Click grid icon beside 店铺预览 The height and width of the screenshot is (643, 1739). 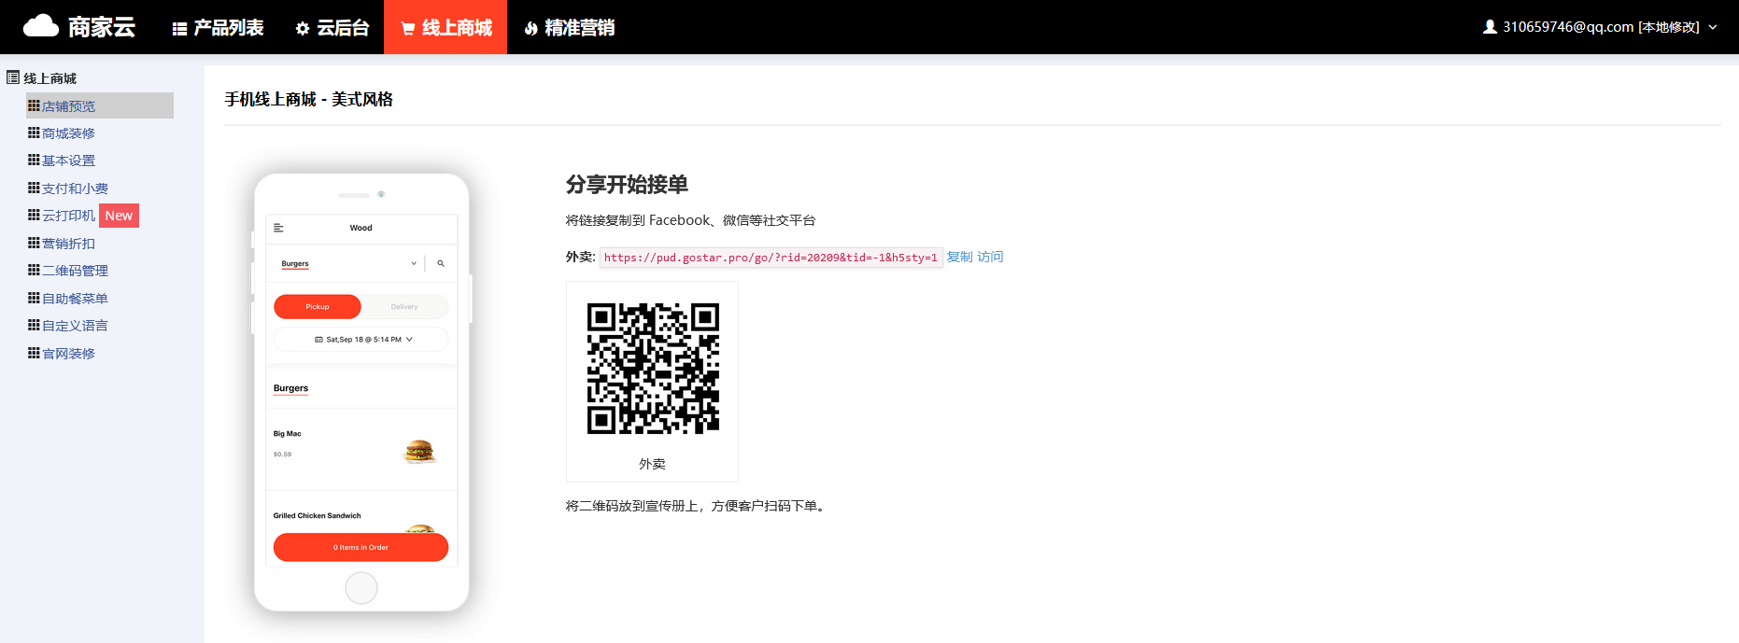[34, 105]
